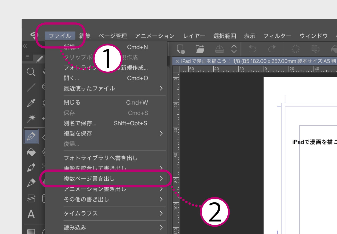Image resolution: width=337 pixels, height=234 pixels.
Task: Collapse tool palette with double chevron
Action: tap(25, 46)
